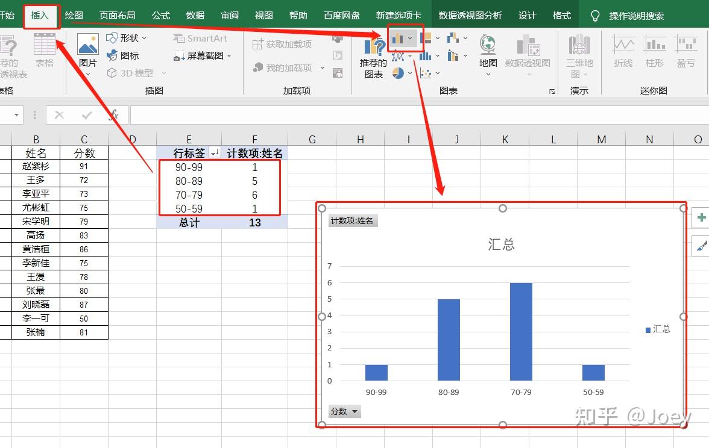This screenshot has height=448, width=709.
Task: Click the SmartArt button
Action: click(x=200, y=37)
